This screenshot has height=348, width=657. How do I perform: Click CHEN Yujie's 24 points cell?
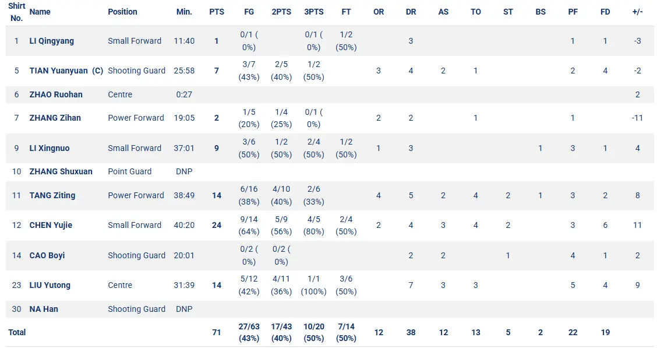point(217,225)
